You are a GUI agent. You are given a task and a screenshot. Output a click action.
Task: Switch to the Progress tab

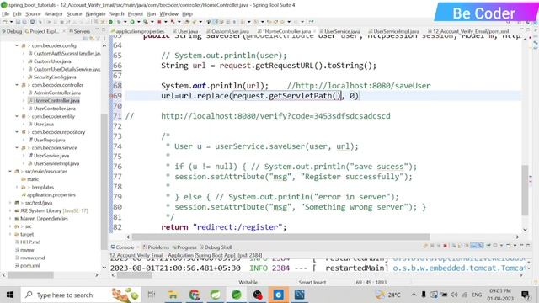click(x=184, y=247)
